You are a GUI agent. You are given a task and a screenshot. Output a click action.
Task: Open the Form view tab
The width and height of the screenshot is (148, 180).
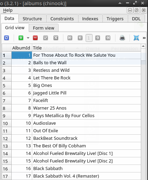coord(44,28)
